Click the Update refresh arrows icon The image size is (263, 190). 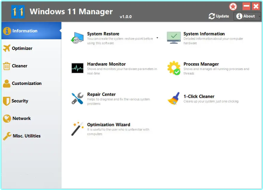(212, 16)
